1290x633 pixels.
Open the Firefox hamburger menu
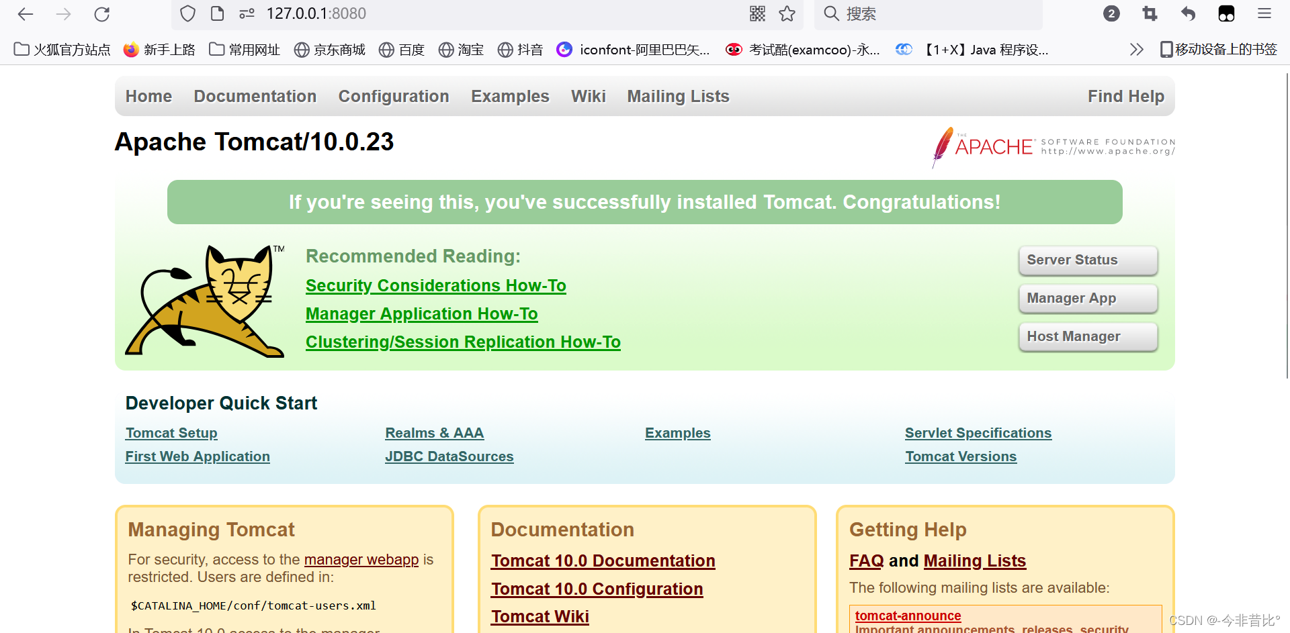coord(1264,13)
